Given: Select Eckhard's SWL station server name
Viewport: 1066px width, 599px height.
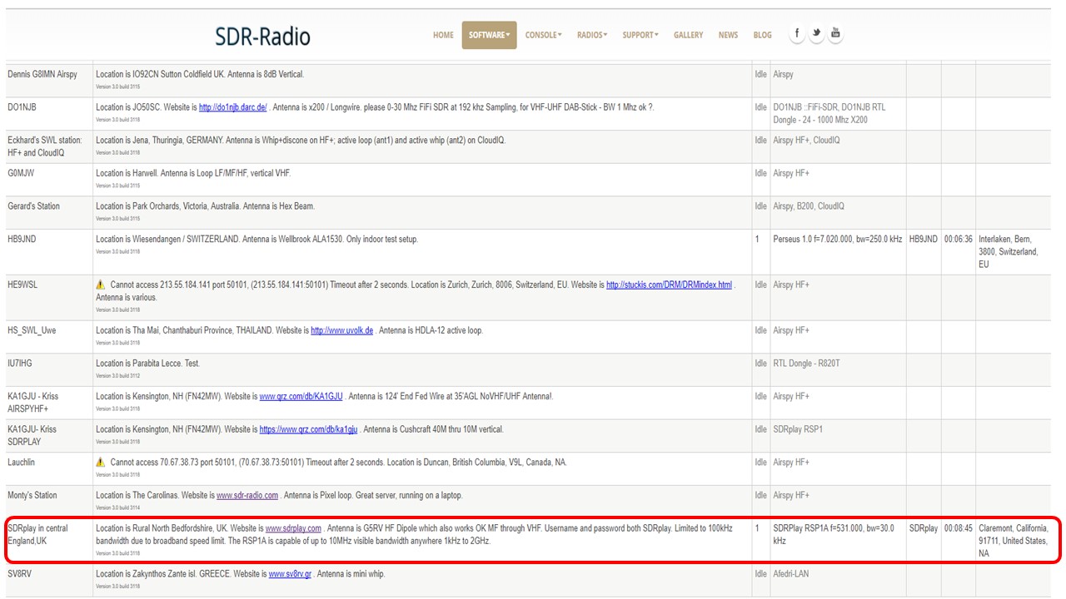Looking at the screenshot, I should pos(45,146).
